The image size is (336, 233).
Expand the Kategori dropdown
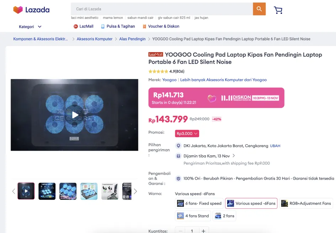pos(30,27)
